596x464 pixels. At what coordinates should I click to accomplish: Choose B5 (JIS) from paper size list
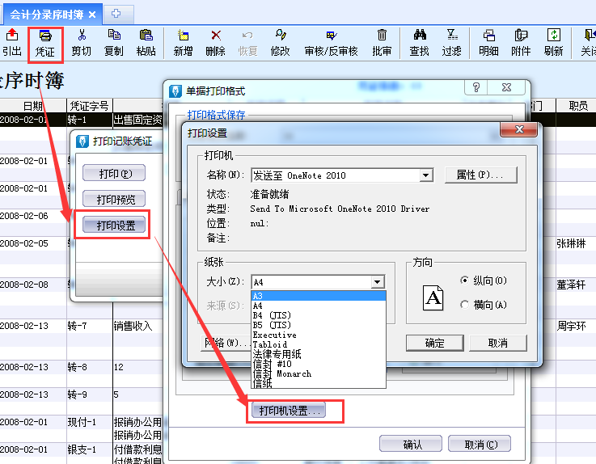tap(272, 325)
